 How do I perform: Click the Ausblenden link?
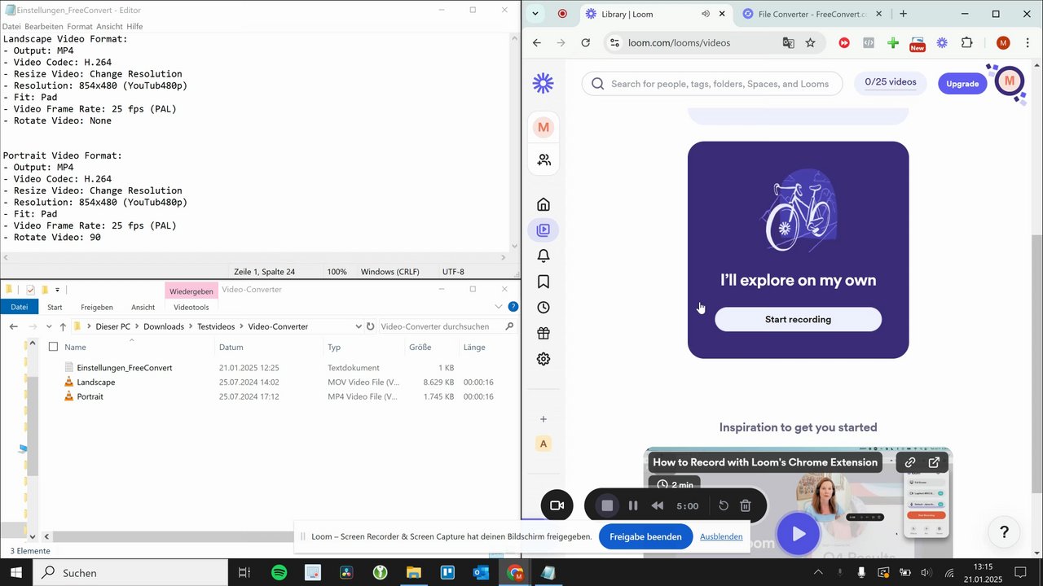point(721,536)
